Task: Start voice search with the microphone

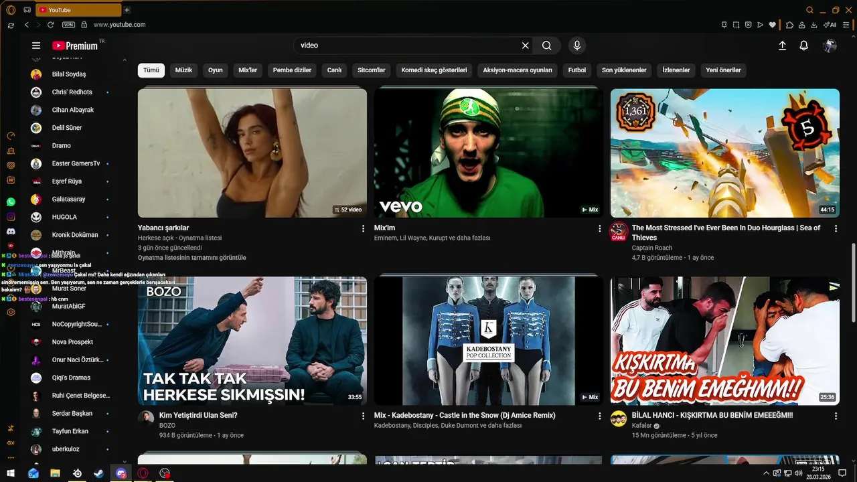Action: tap(576, 46)
